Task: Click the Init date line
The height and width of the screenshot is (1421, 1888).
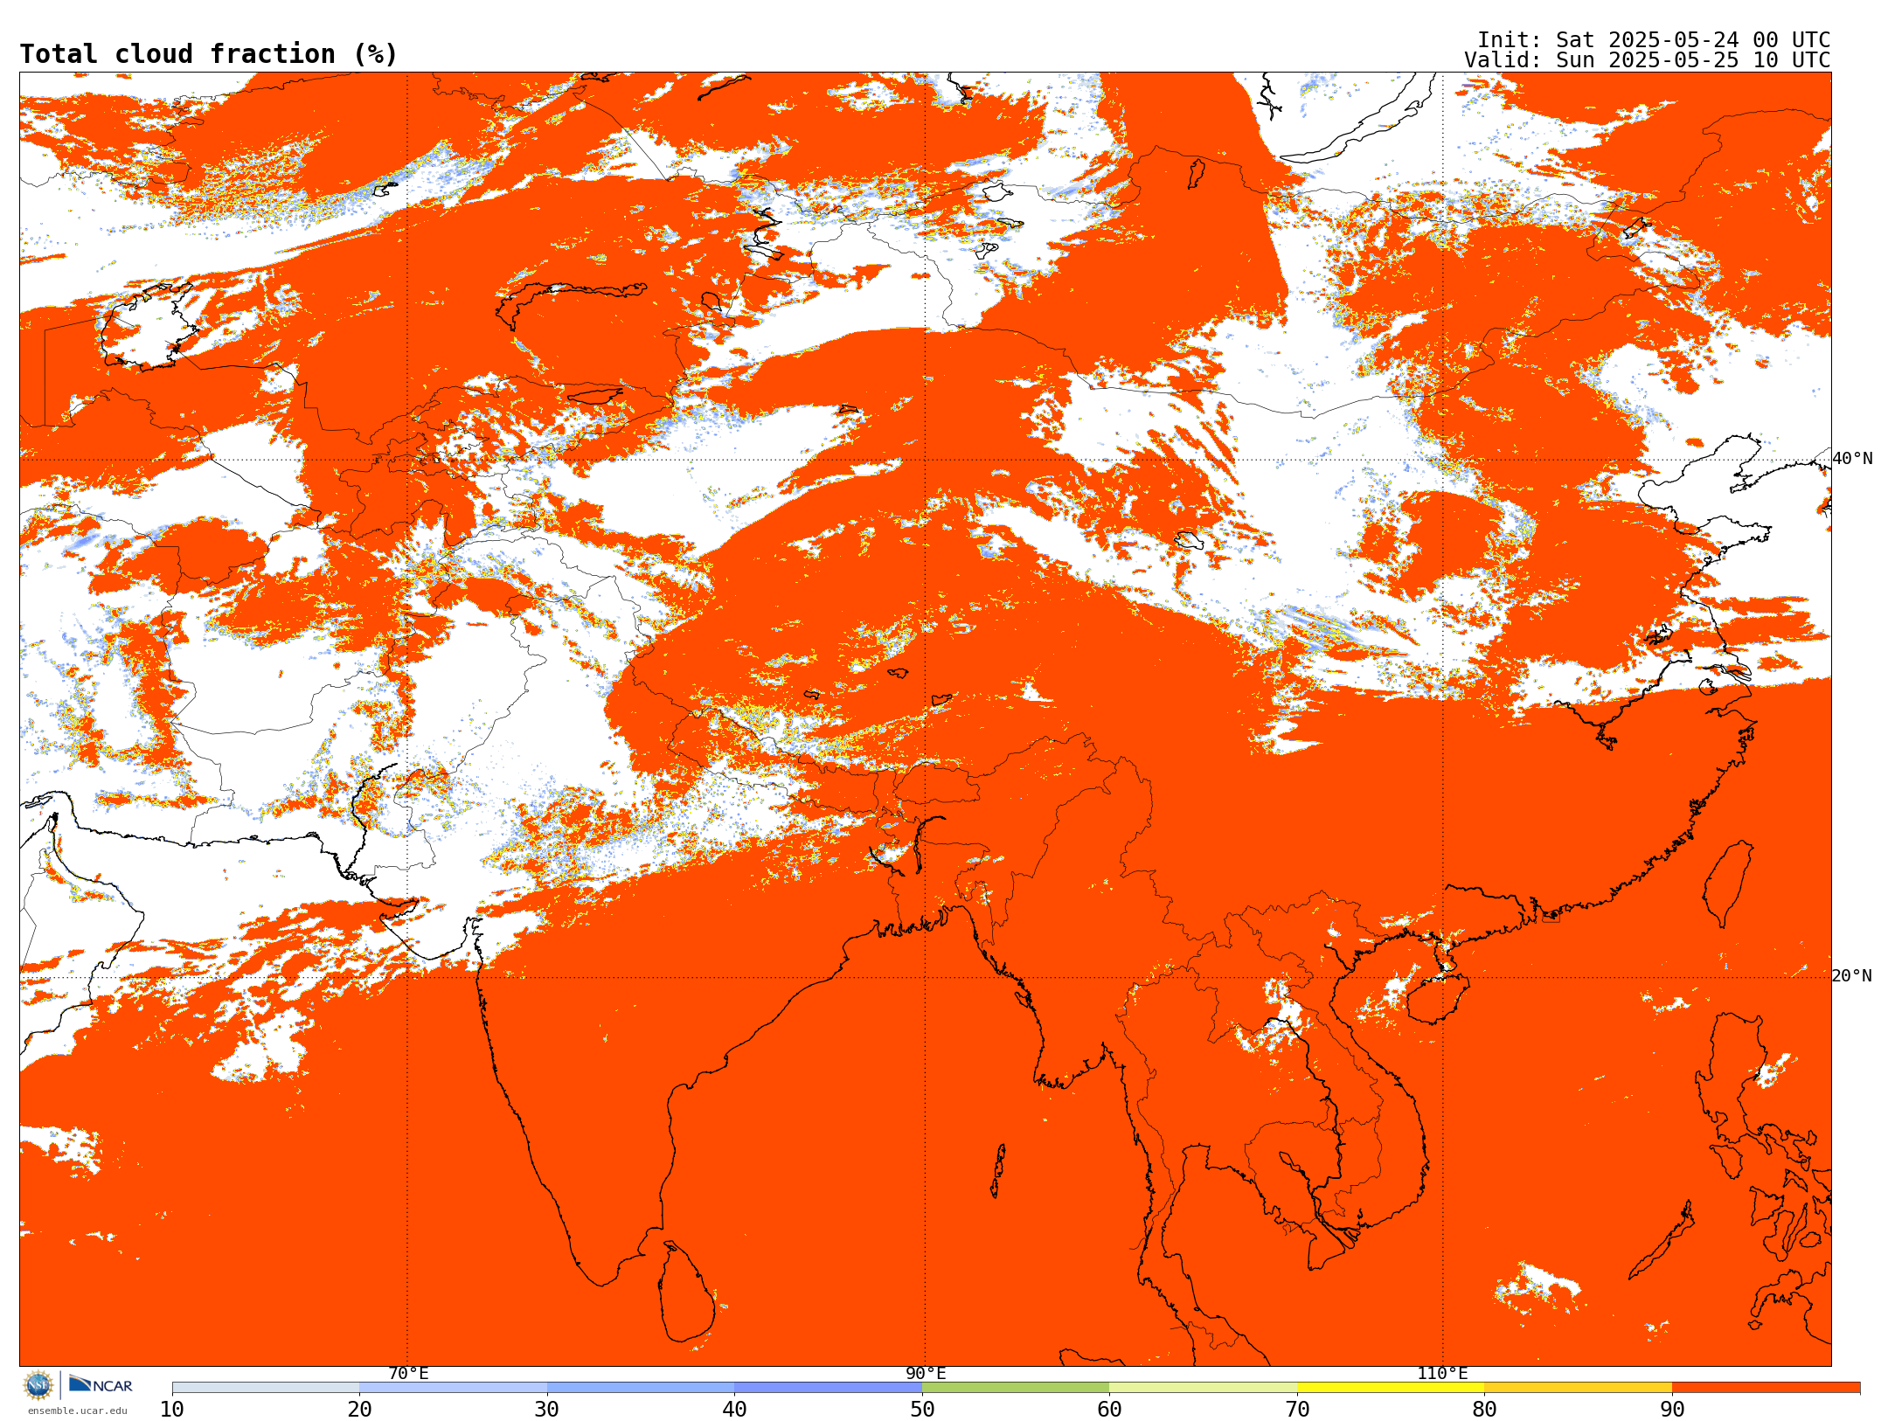Action: point(1654,40)
